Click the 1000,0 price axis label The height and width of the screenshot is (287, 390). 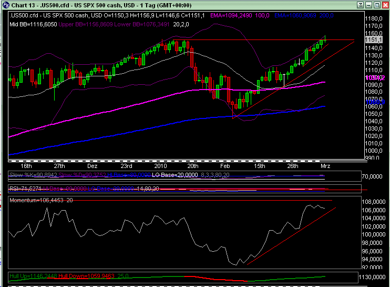374,151
